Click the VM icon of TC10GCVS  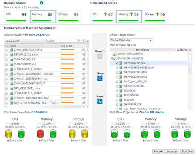coord(121,91)
